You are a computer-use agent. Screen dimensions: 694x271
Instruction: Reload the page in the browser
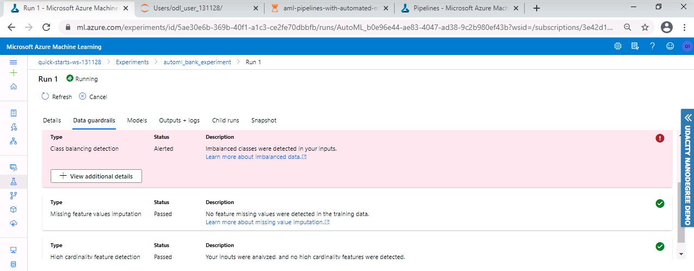pos(46,27)
